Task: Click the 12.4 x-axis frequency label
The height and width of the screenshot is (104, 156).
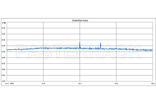Action: click(7, 84)
